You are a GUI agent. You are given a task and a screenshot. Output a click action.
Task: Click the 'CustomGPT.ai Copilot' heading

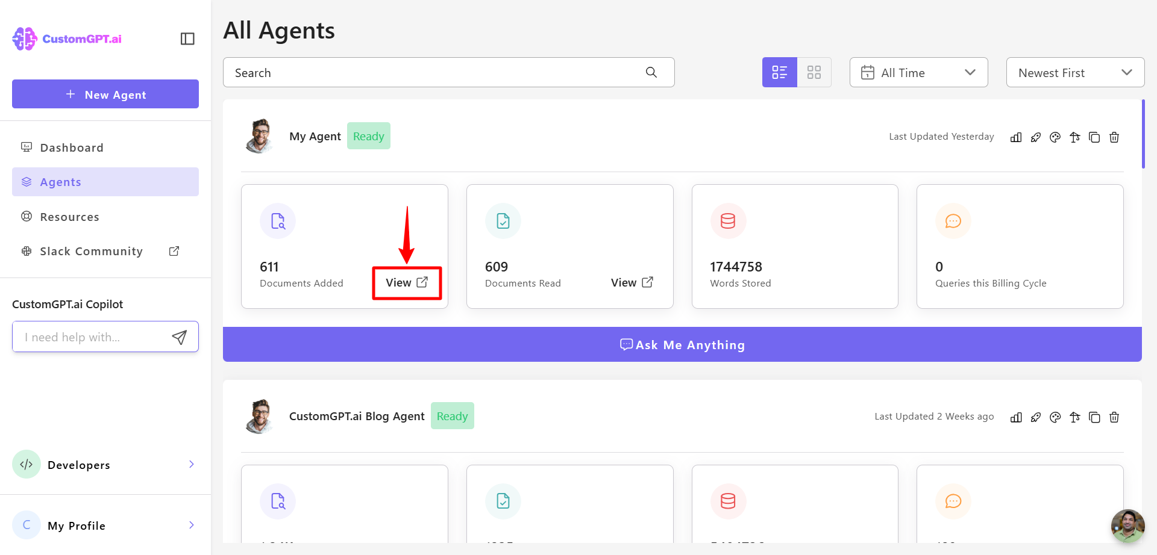click(x=67, y=304)
